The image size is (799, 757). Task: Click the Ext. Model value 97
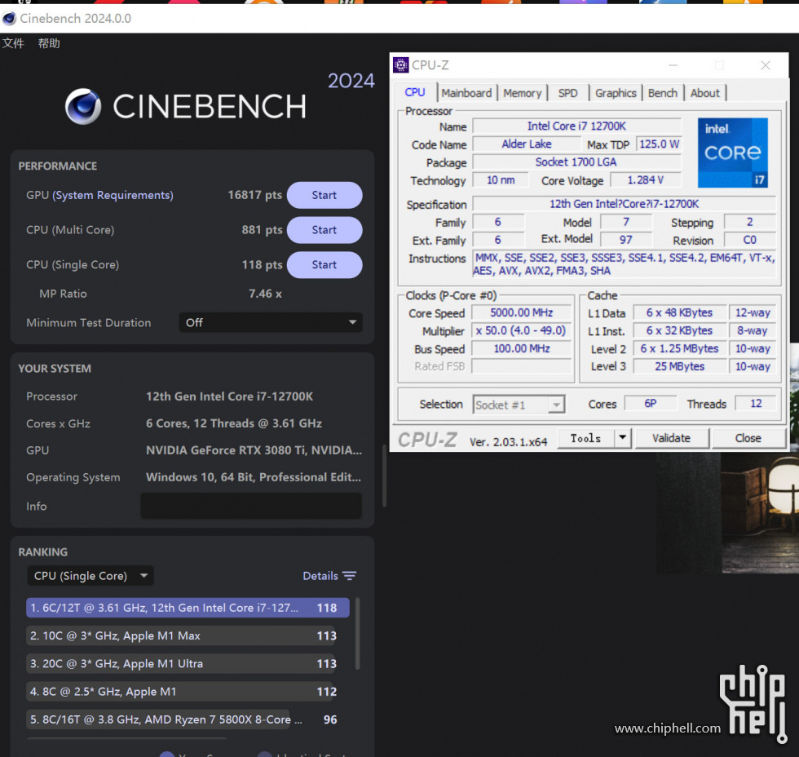coord(626,240)
